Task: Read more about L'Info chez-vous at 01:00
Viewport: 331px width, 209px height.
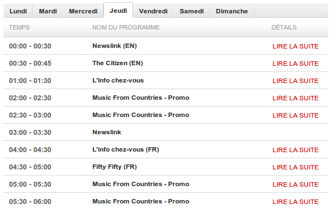Action: [x=295, y=81]
